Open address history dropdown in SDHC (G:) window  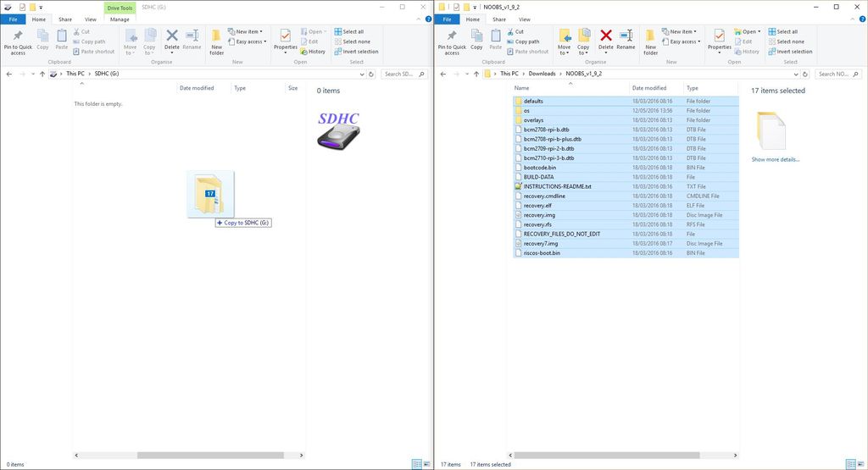tap(362, 74)
